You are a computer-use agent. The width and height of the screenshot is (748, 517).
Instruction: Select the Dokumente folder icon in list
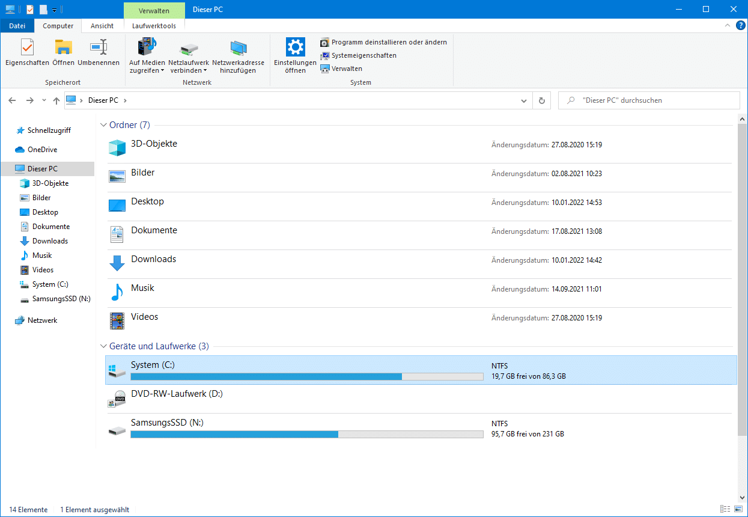coord(117,234)
